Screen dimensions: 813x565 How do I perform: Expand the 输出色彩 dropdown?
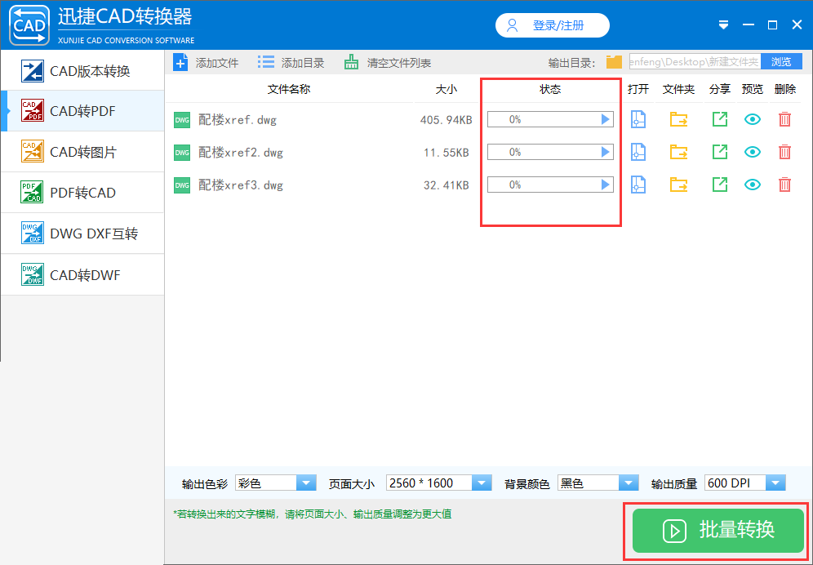306,483
